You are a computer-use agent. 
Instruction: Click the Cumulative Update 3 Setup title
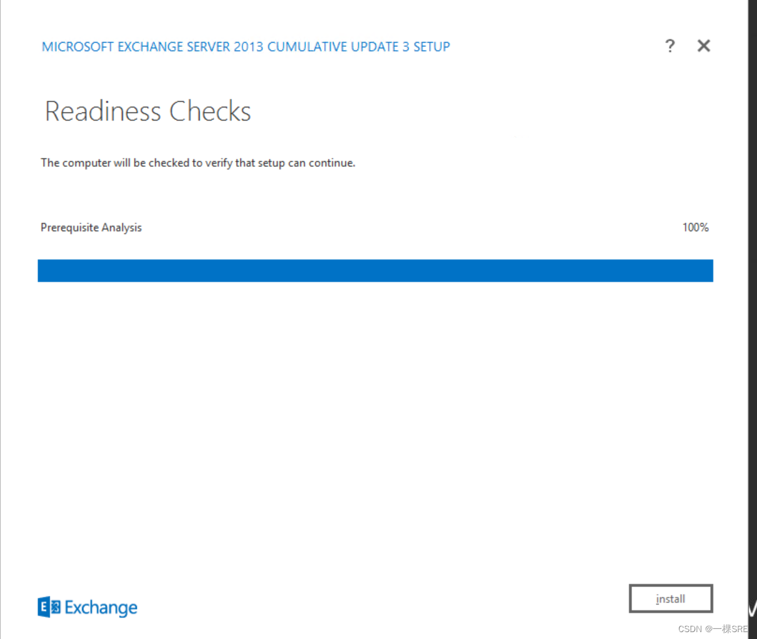[246, 47]
